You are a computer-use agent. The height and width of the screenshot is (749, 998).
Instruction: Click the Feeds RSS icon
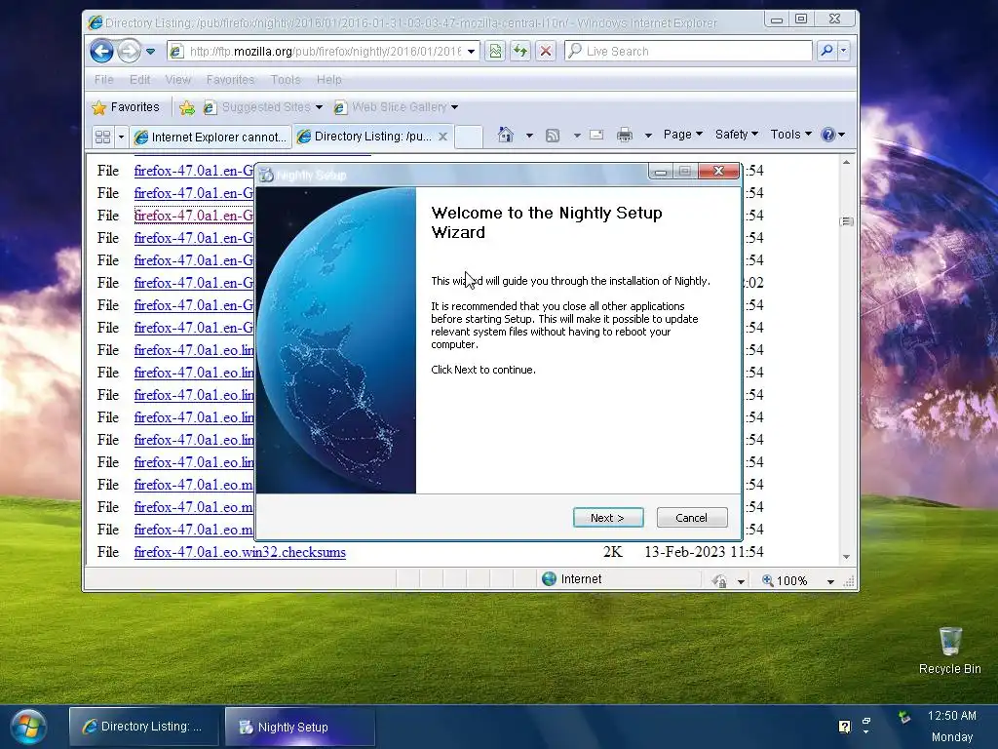tap(553, 135)
